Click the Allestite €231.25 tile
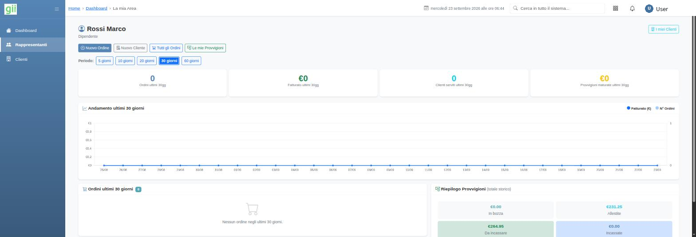The image size is (696, 237). (x=614, y=210)
